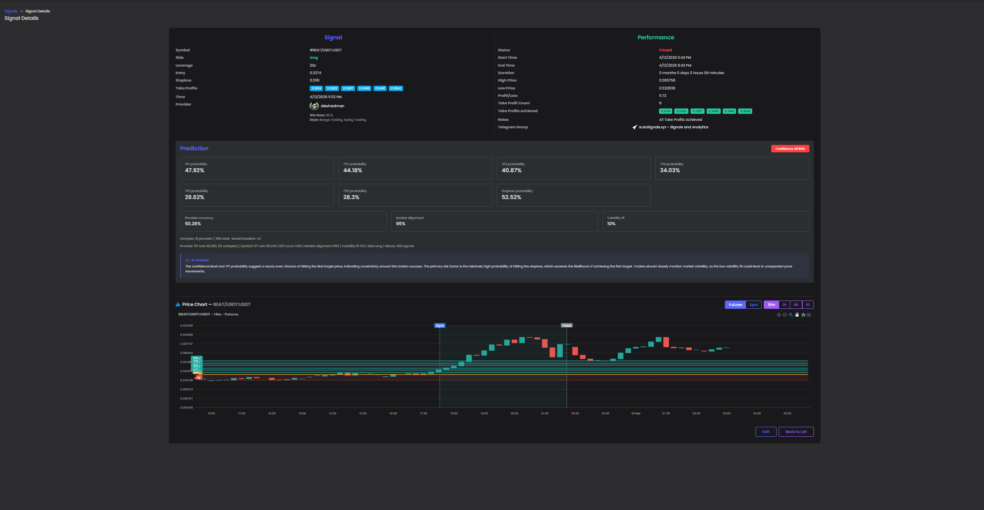Click the Back to List button
This screenshot has height=510, width=984.
click(x=796, y=431)
